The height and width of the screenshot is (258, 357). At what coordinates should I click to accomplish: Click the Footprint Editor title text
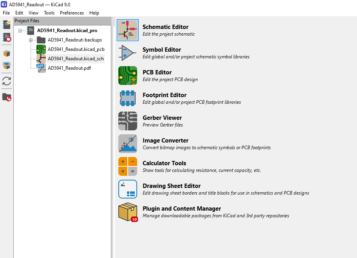point(164,95)
